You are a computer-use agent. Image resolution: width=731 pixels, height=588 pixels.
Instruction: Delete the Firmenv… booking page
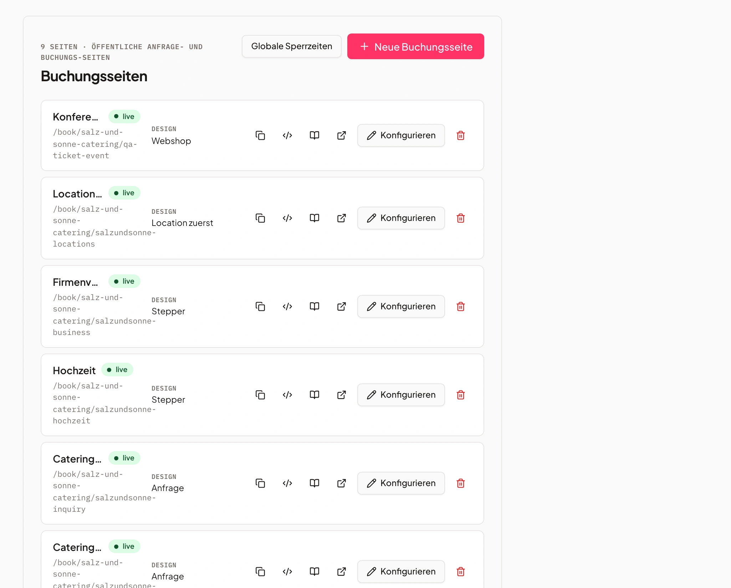pyautogui.click(x=461, y=306)
